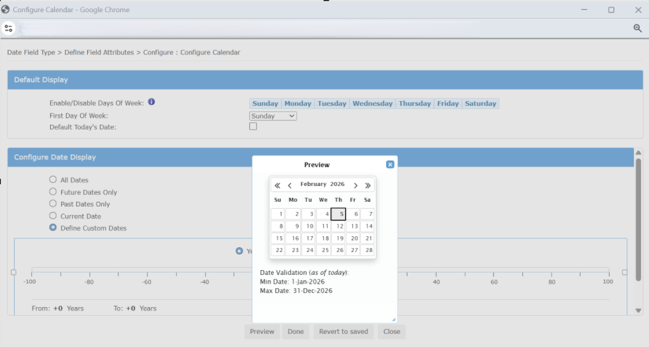The width and height of the screenshot is (649, 347).
Task: Select Past Dates Only radio button
Action: coord(53,204)
